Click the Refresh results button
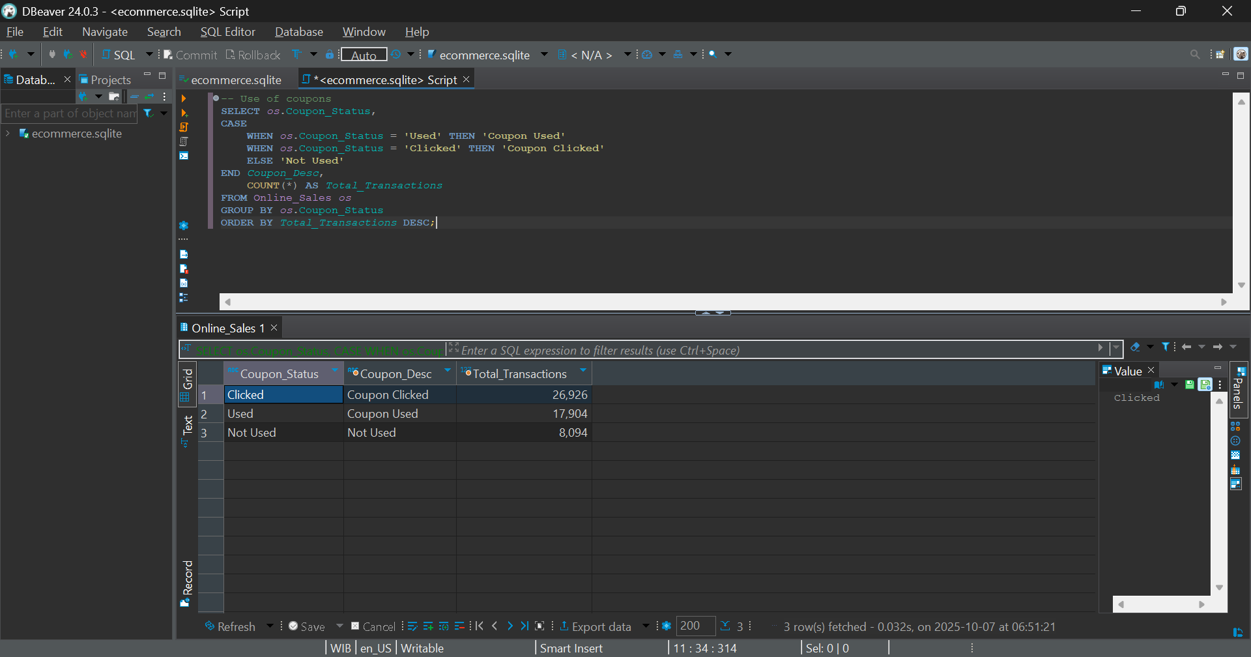The width and height of the screenshot is (1251, 657). click(231, 626)
